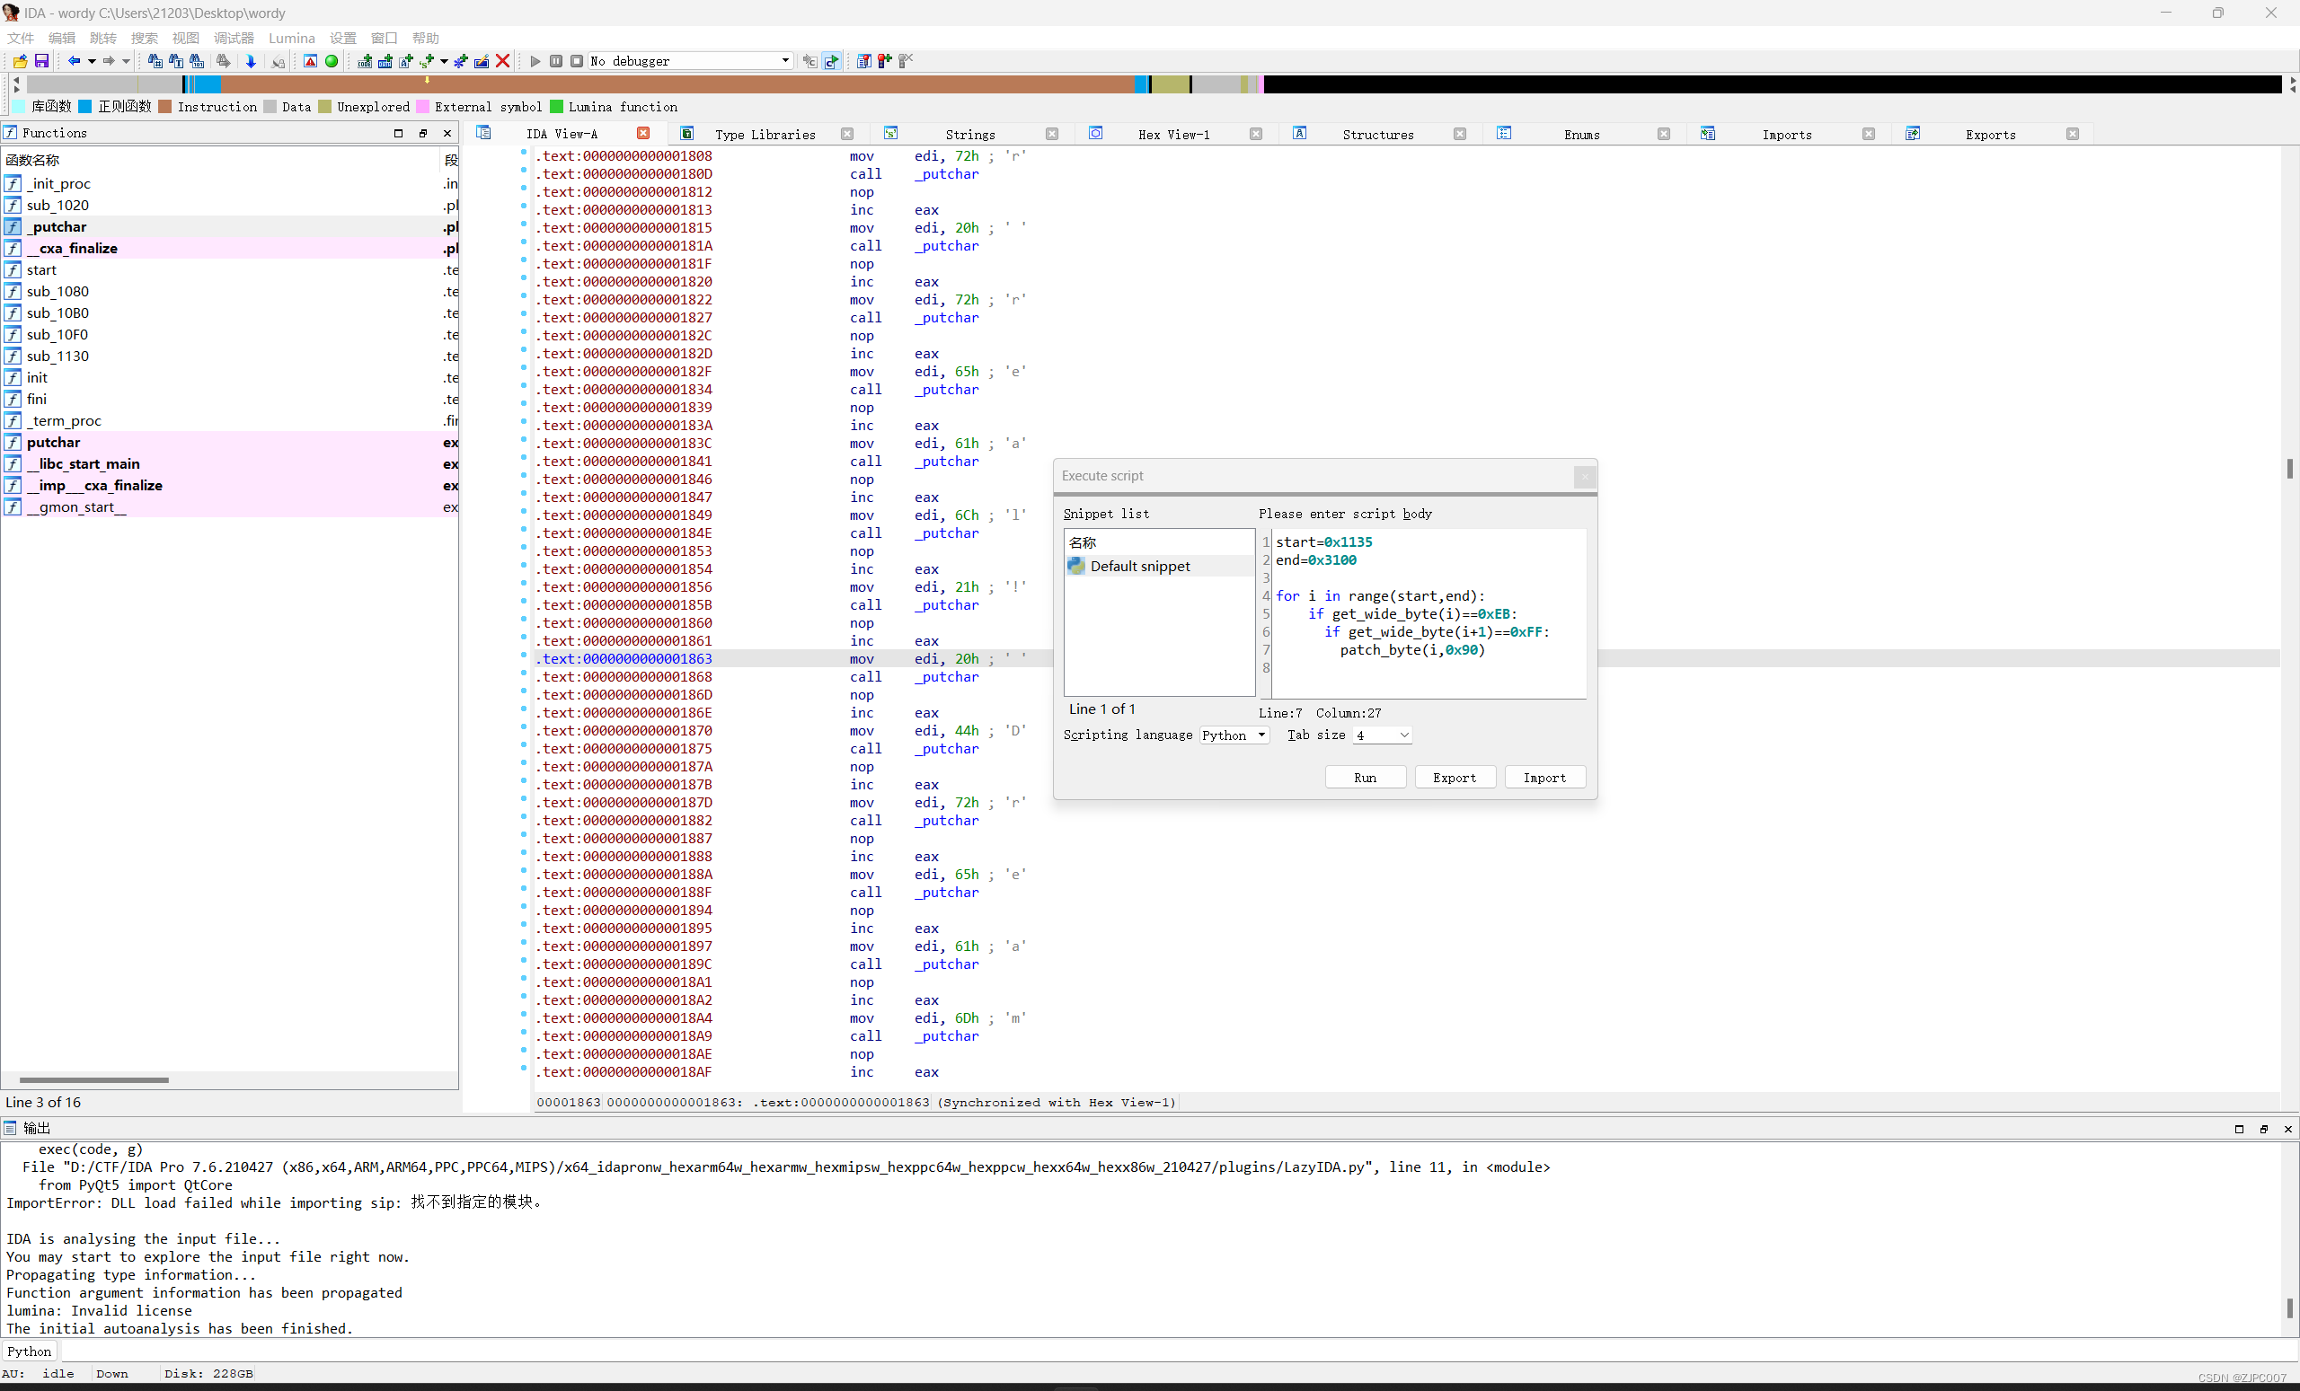Image resolution: width=2300 pixels, height=1391 pixels.
Task: Select Default snippet in snippet list
Action: 1140,566
